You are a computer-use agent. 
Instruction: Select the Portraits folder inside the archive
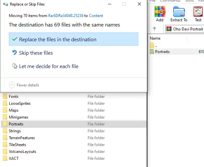[162, 52]
